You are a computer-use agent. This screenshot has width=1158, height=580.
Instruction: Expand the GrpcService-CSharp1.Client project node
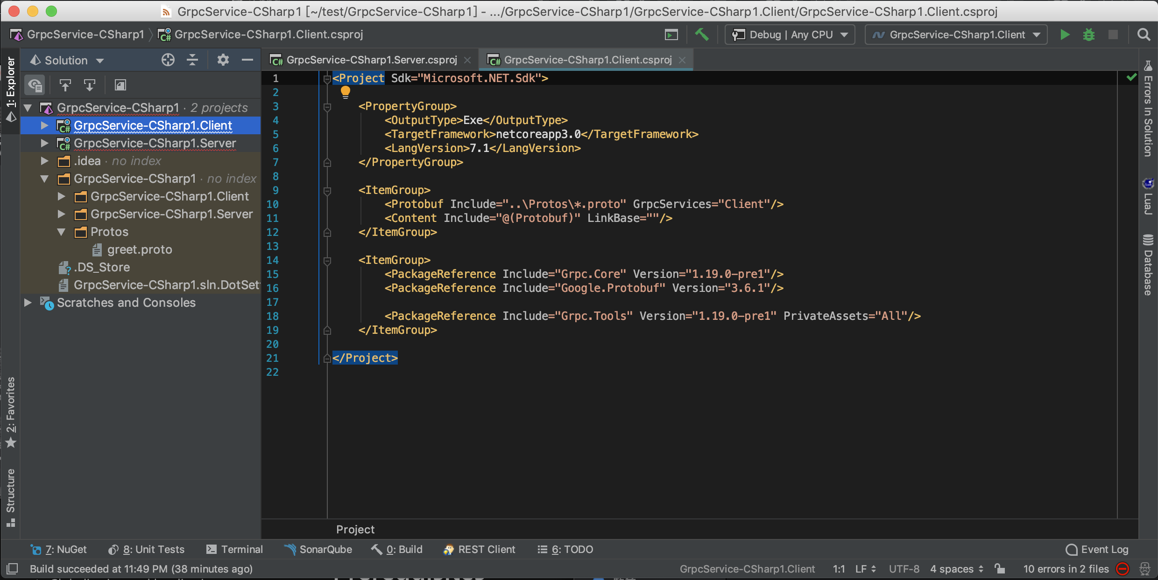tap(44, 125)
